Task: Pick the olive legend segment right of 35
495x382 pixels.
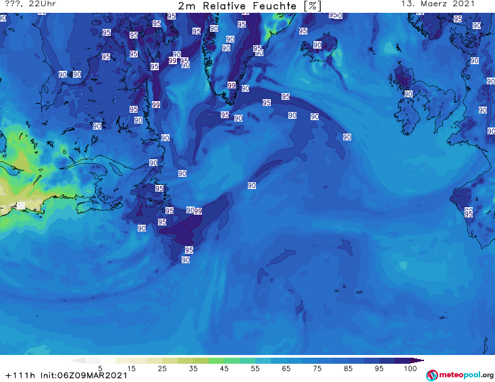Action: [201, 360]
